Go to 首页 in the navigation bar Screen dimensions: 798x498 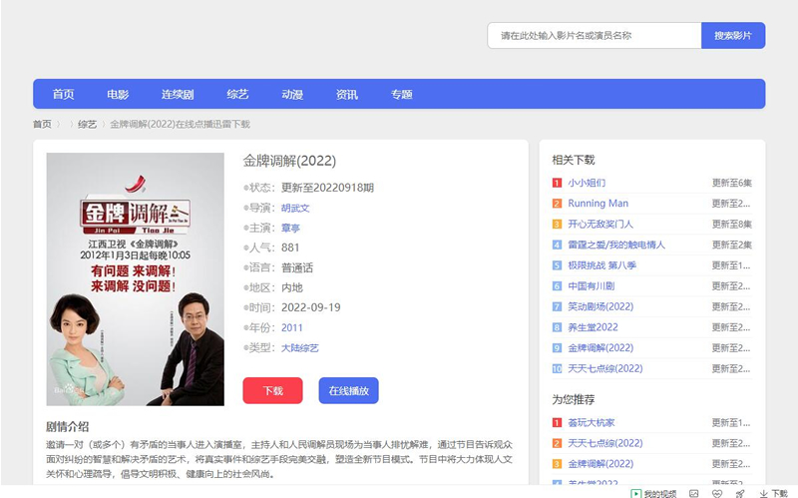(x=63, y=95)
